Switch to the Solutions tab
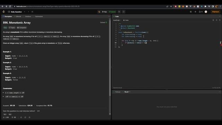 point(27,16)
